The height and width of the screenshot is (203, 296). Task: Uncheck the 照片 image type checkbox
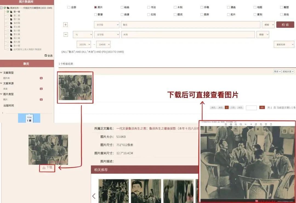95,7
